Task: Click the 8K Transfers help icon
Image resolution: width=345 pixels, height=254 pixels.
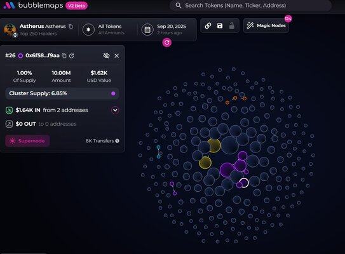Action: coord(118,141)
